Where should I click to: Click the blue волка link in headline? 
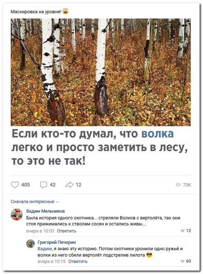157,134
